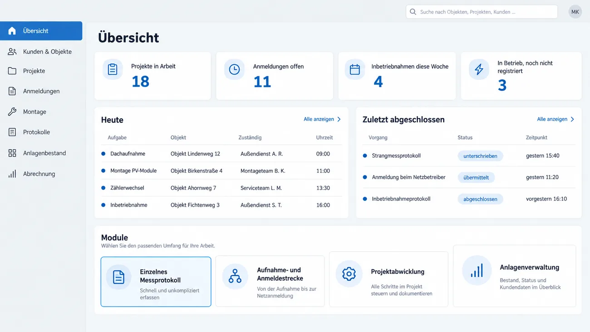This screenshot has width=590, height=332.
Task: Click the clipboard icon in Projekte in Arbeit
Action: 113,69
